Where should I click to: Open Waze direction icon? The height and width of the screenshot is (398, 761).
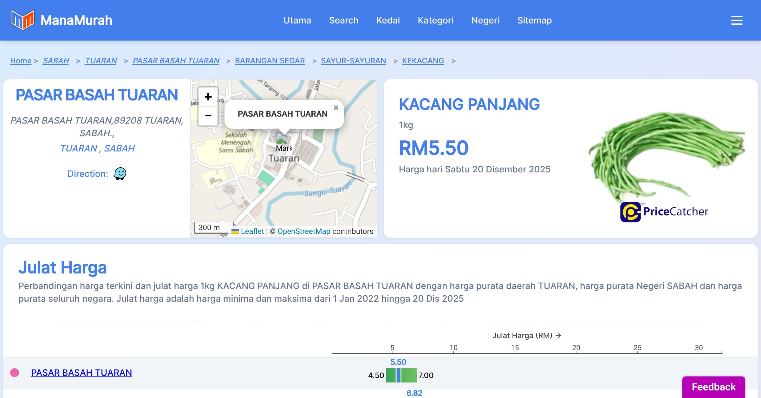coord(120,174)
